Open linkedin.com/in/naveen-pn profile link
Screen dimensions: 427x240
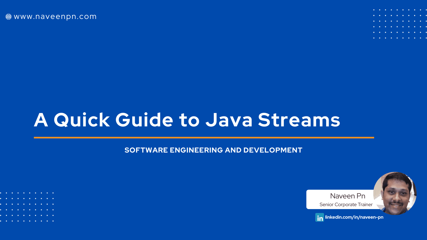tap(354, 217)
